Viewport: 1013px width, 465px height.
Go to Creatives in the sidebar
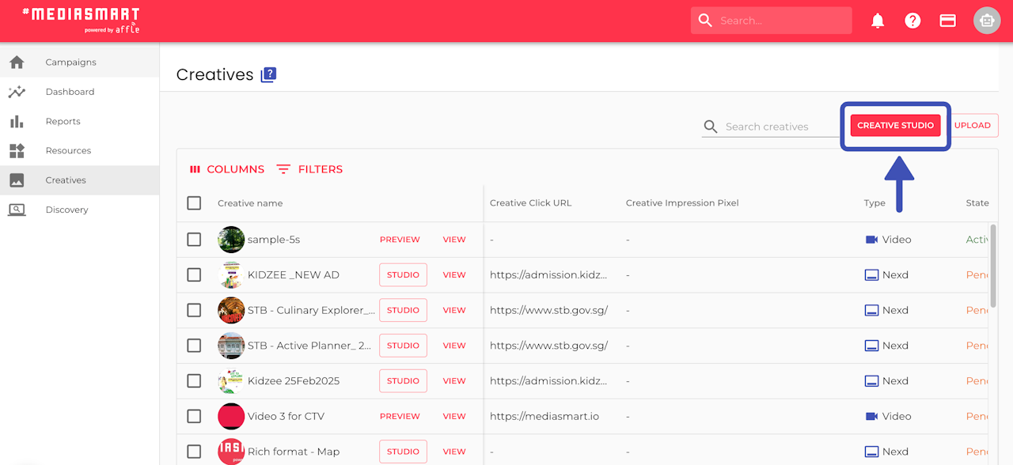pyautogui.click(x=79, y=180)
